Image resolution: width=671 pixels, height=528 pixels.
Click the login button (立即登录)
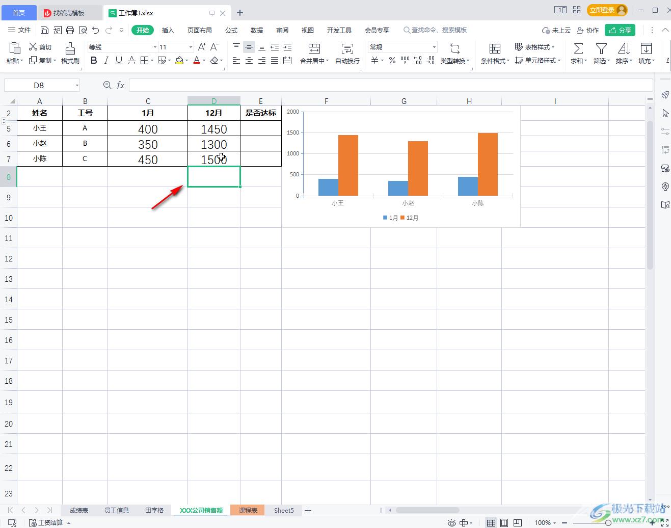(x=607, y=10)
